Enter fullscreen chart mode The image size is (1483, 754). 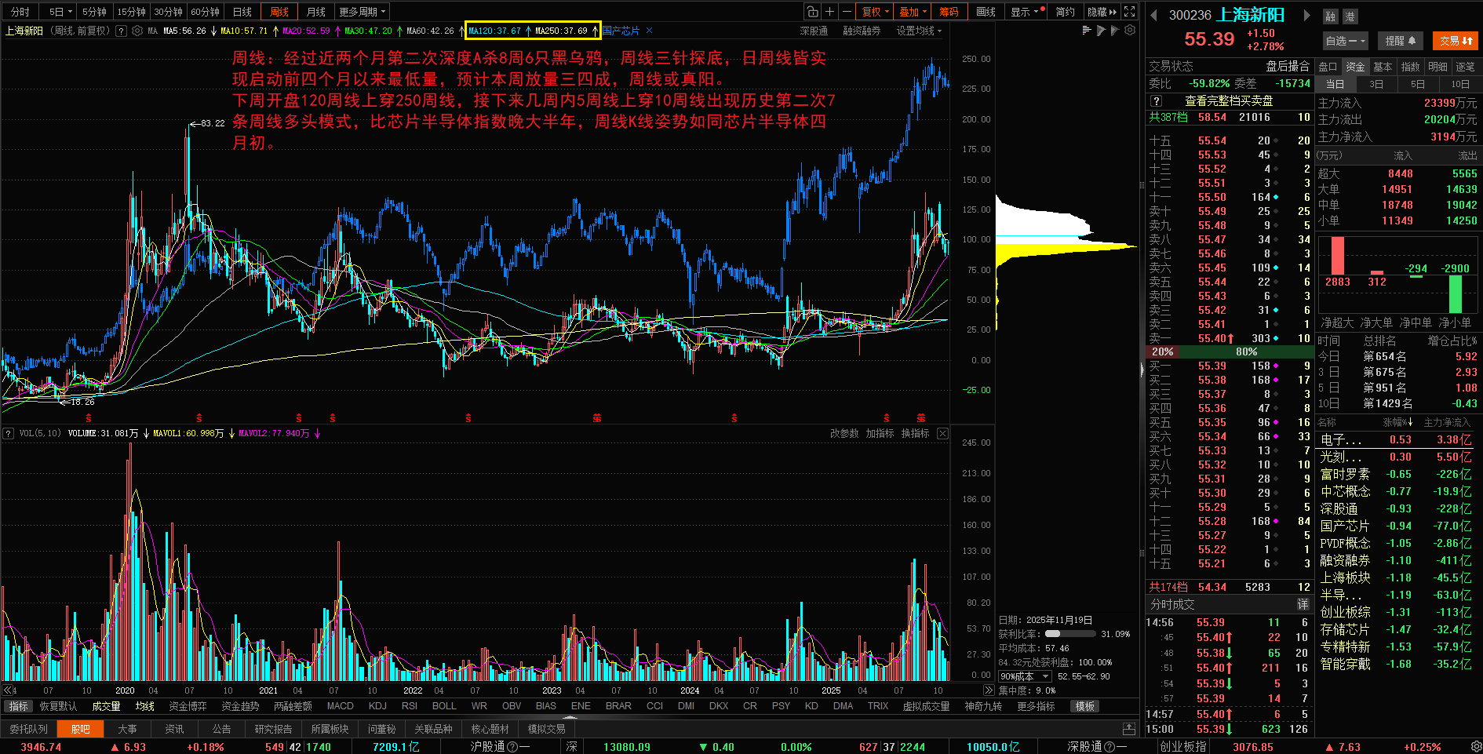coord(1129,12)
